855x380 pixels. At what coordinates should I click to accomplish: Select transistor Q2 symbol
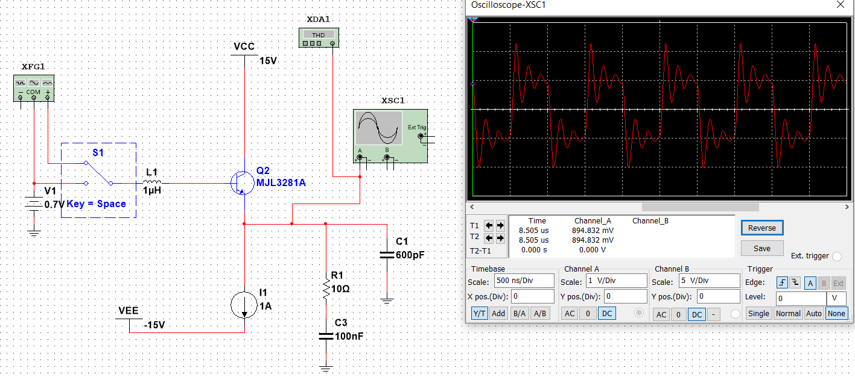[241, 182]
